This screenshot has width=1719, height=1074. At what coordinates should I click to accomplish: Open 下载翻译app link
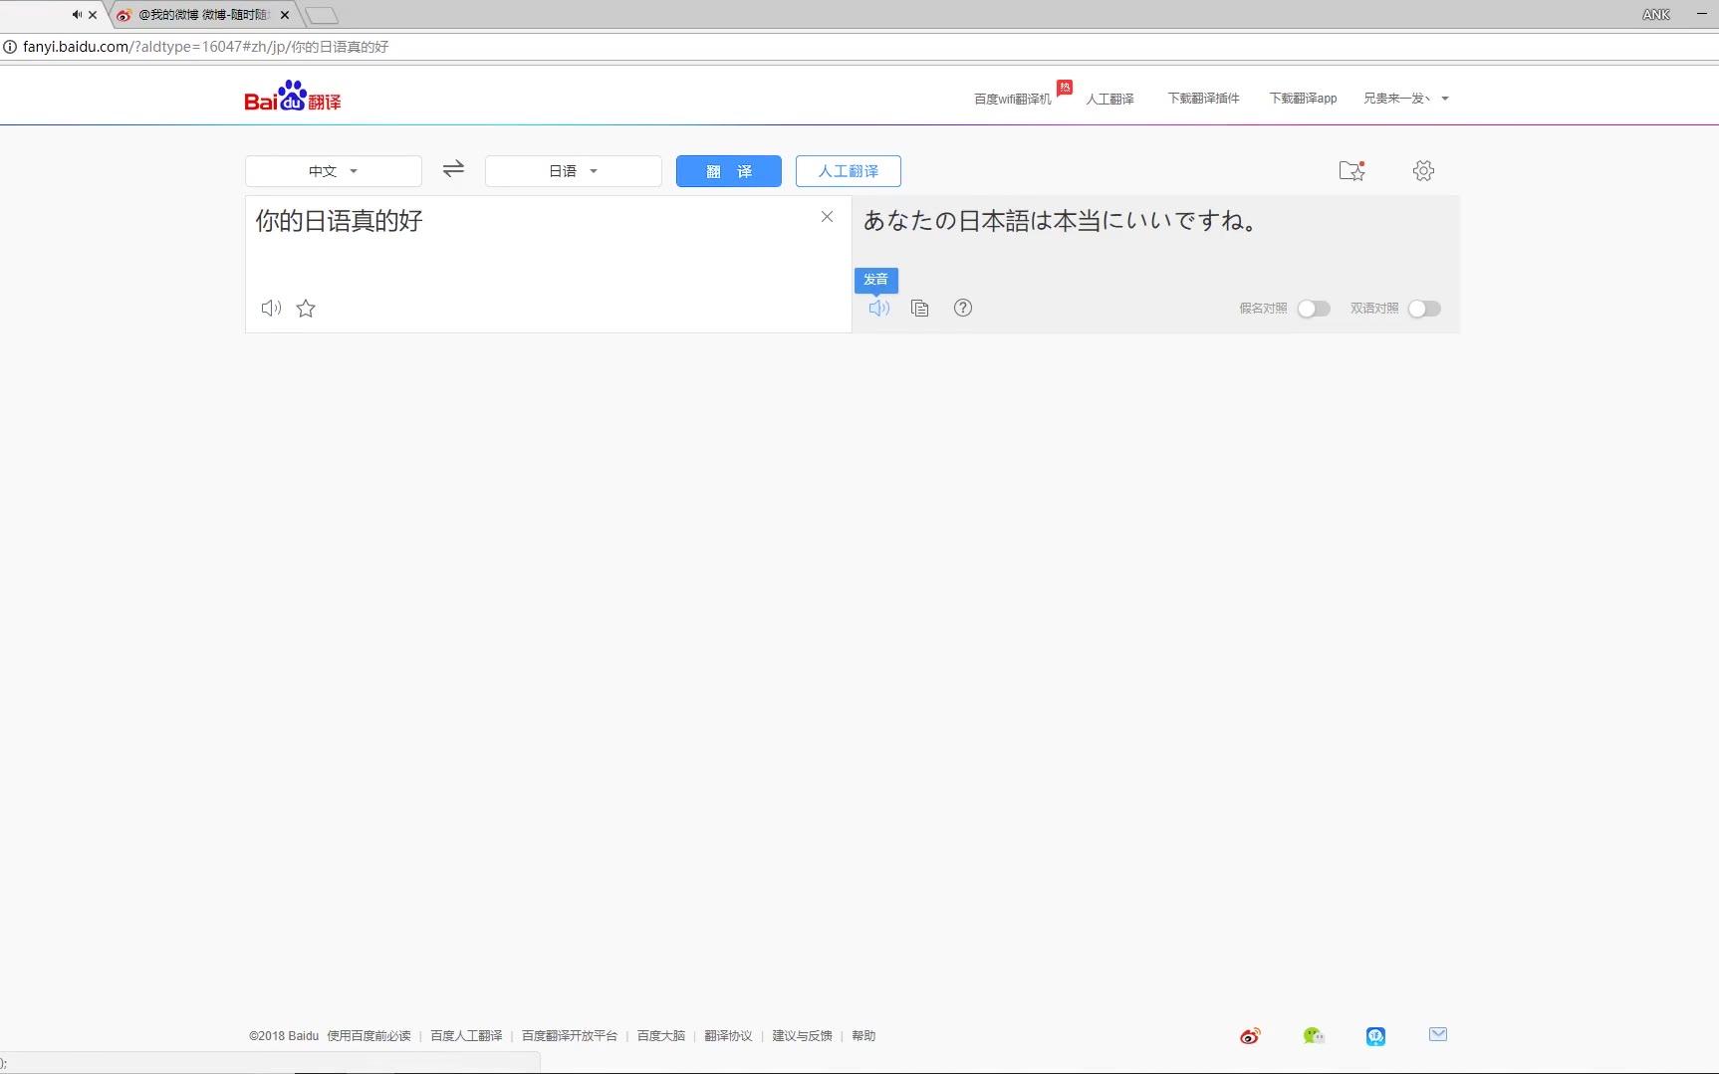point(1303,99)
